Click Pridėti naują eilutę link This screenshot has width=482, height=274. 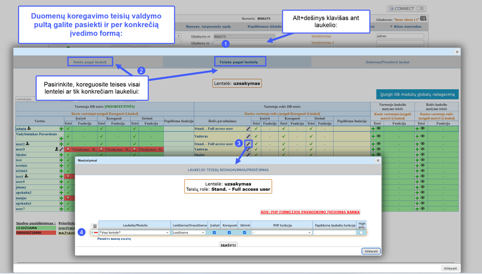[x=114, y=239]
